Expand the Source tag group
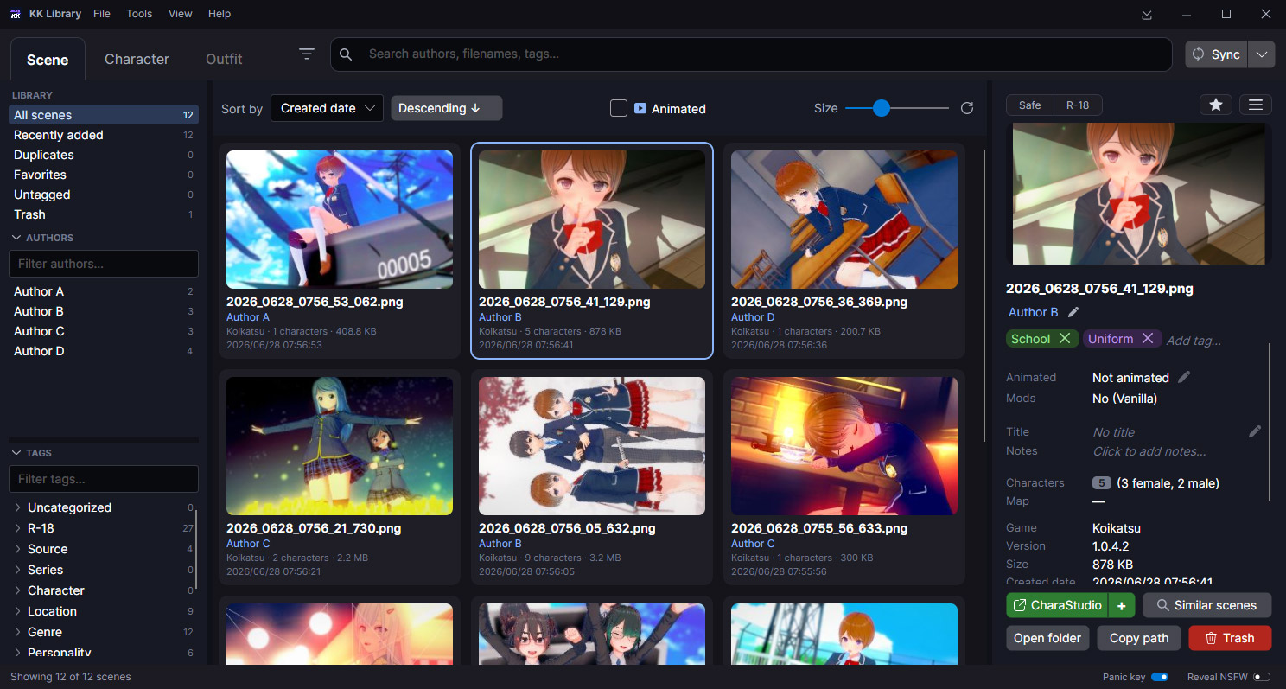 pos(18,549)
